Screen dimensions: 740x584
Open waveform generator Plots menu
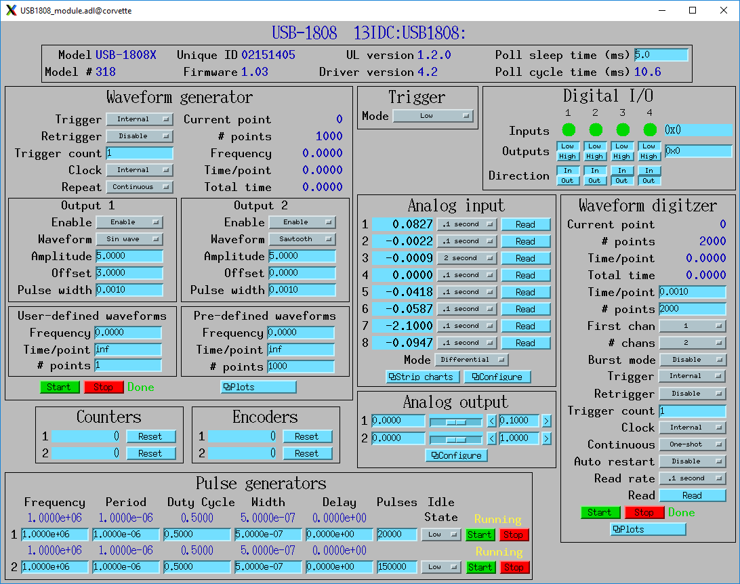point(258,388)
